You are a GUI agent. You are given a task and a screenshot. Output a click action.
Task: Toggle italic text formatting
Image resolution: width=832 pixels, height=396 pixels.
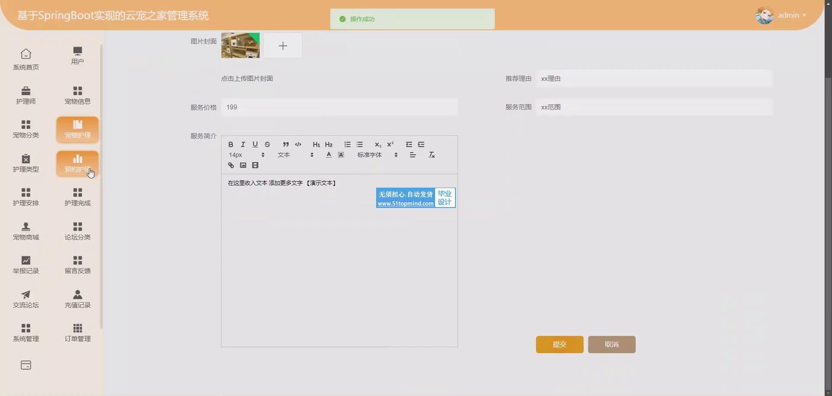(x=243, y=144)
